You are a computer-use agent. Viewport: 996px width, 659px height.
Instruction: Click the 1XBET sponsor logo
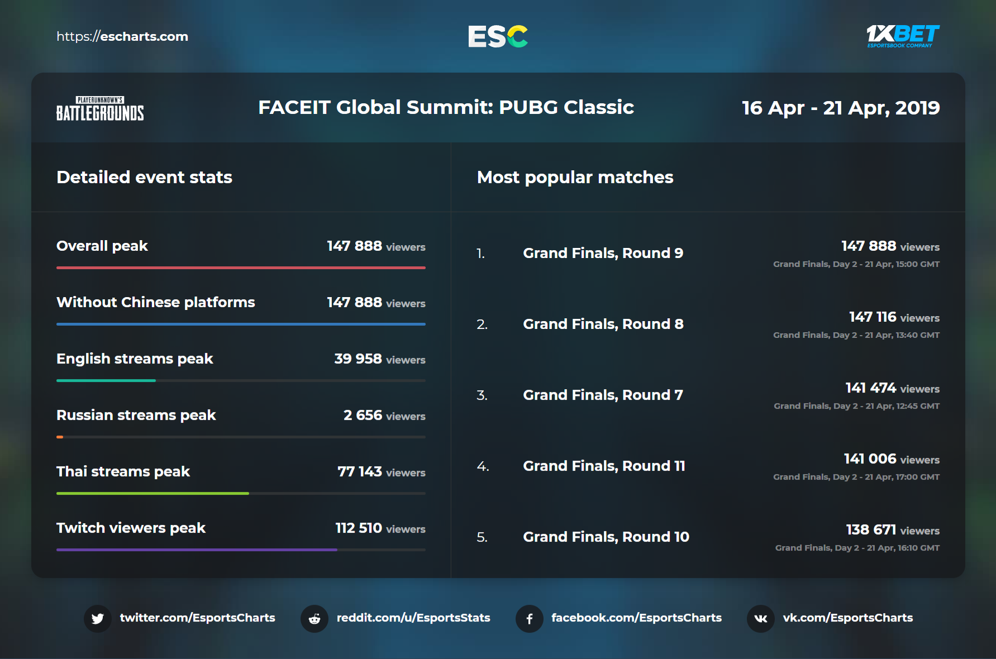point(902,36)
